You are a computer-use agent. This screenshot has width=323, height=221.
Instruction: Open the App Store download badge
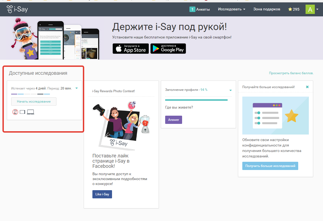(131, 49)
